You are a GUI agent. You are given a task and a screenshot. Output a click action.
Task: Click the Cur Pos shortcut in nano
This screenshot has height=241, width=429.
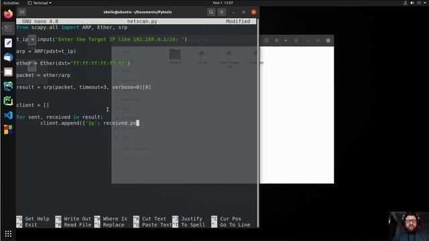[227, 219]
